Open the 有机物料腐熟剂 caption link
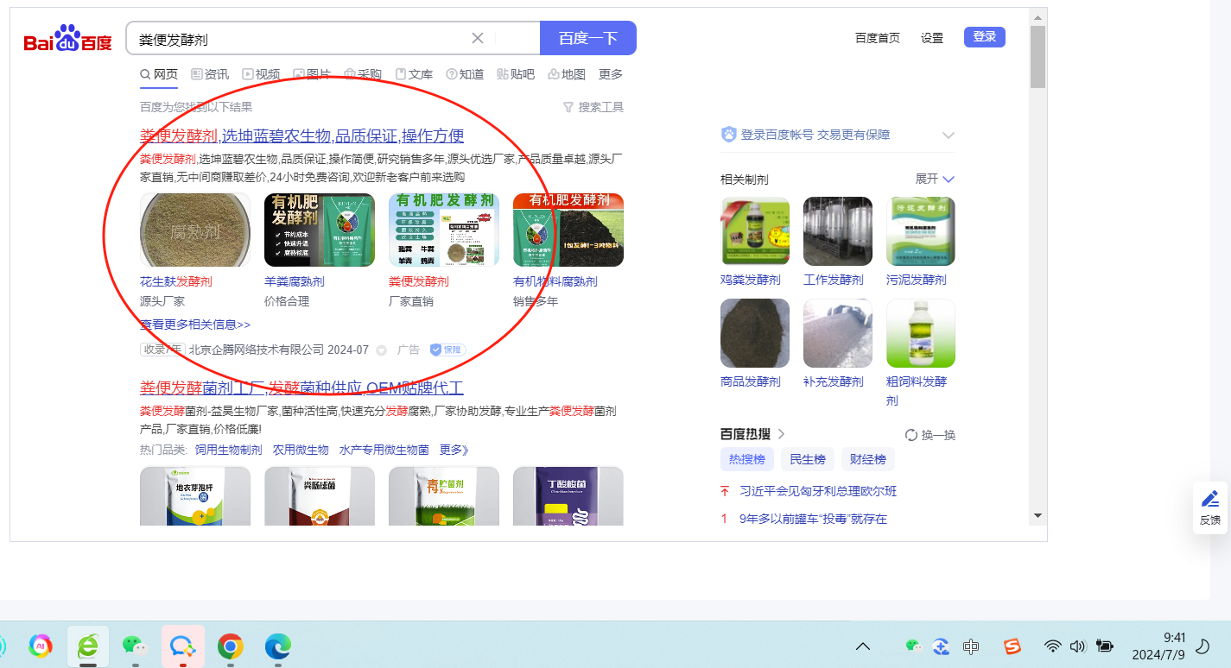Viewport: 1231px width, 668px height. [555, 281]
